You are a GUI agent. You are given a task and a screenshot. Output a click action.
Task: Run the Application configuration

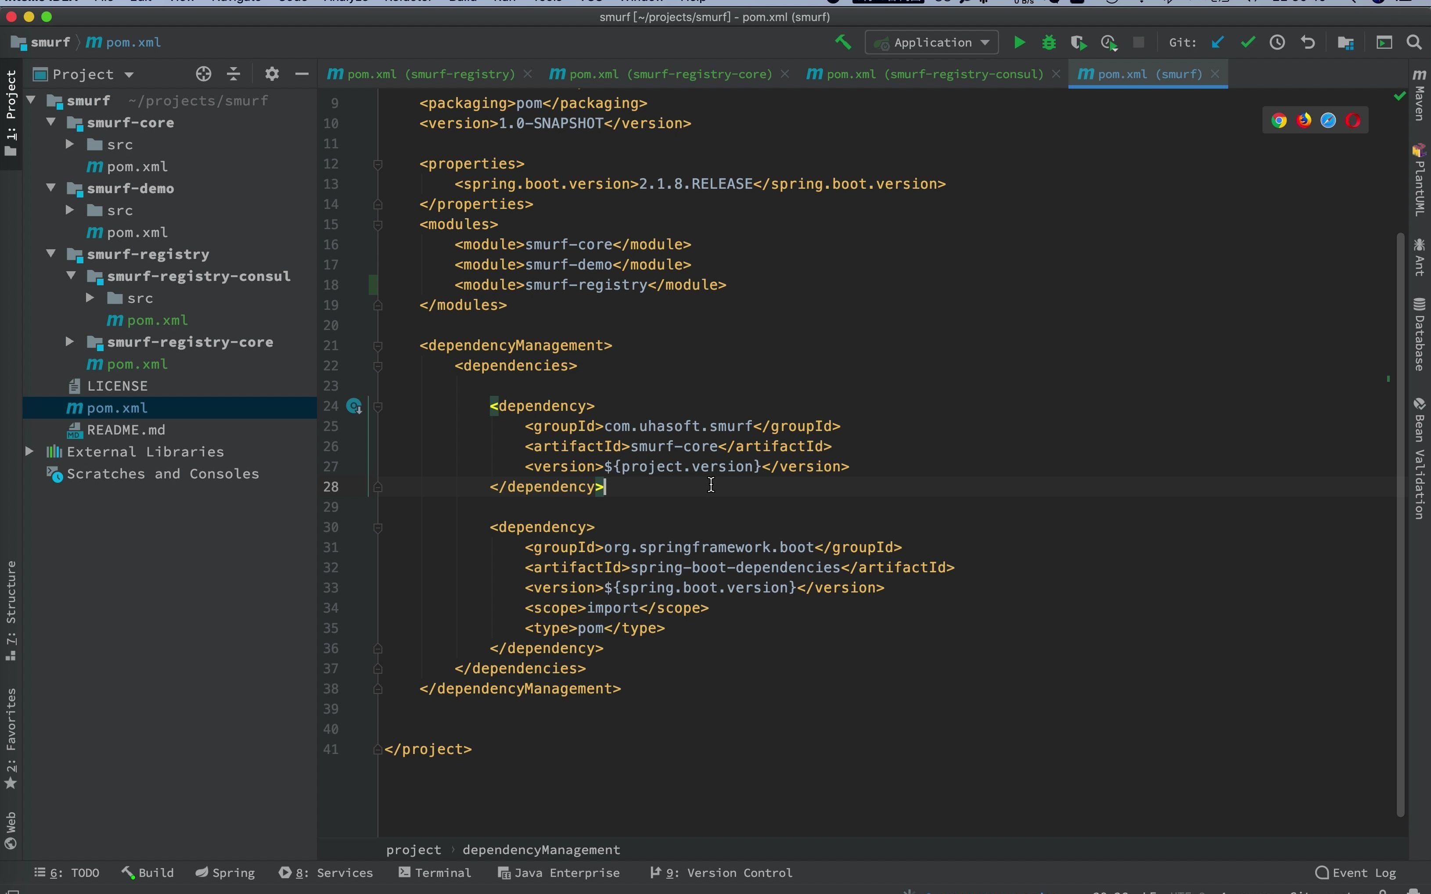[1021, 43]
